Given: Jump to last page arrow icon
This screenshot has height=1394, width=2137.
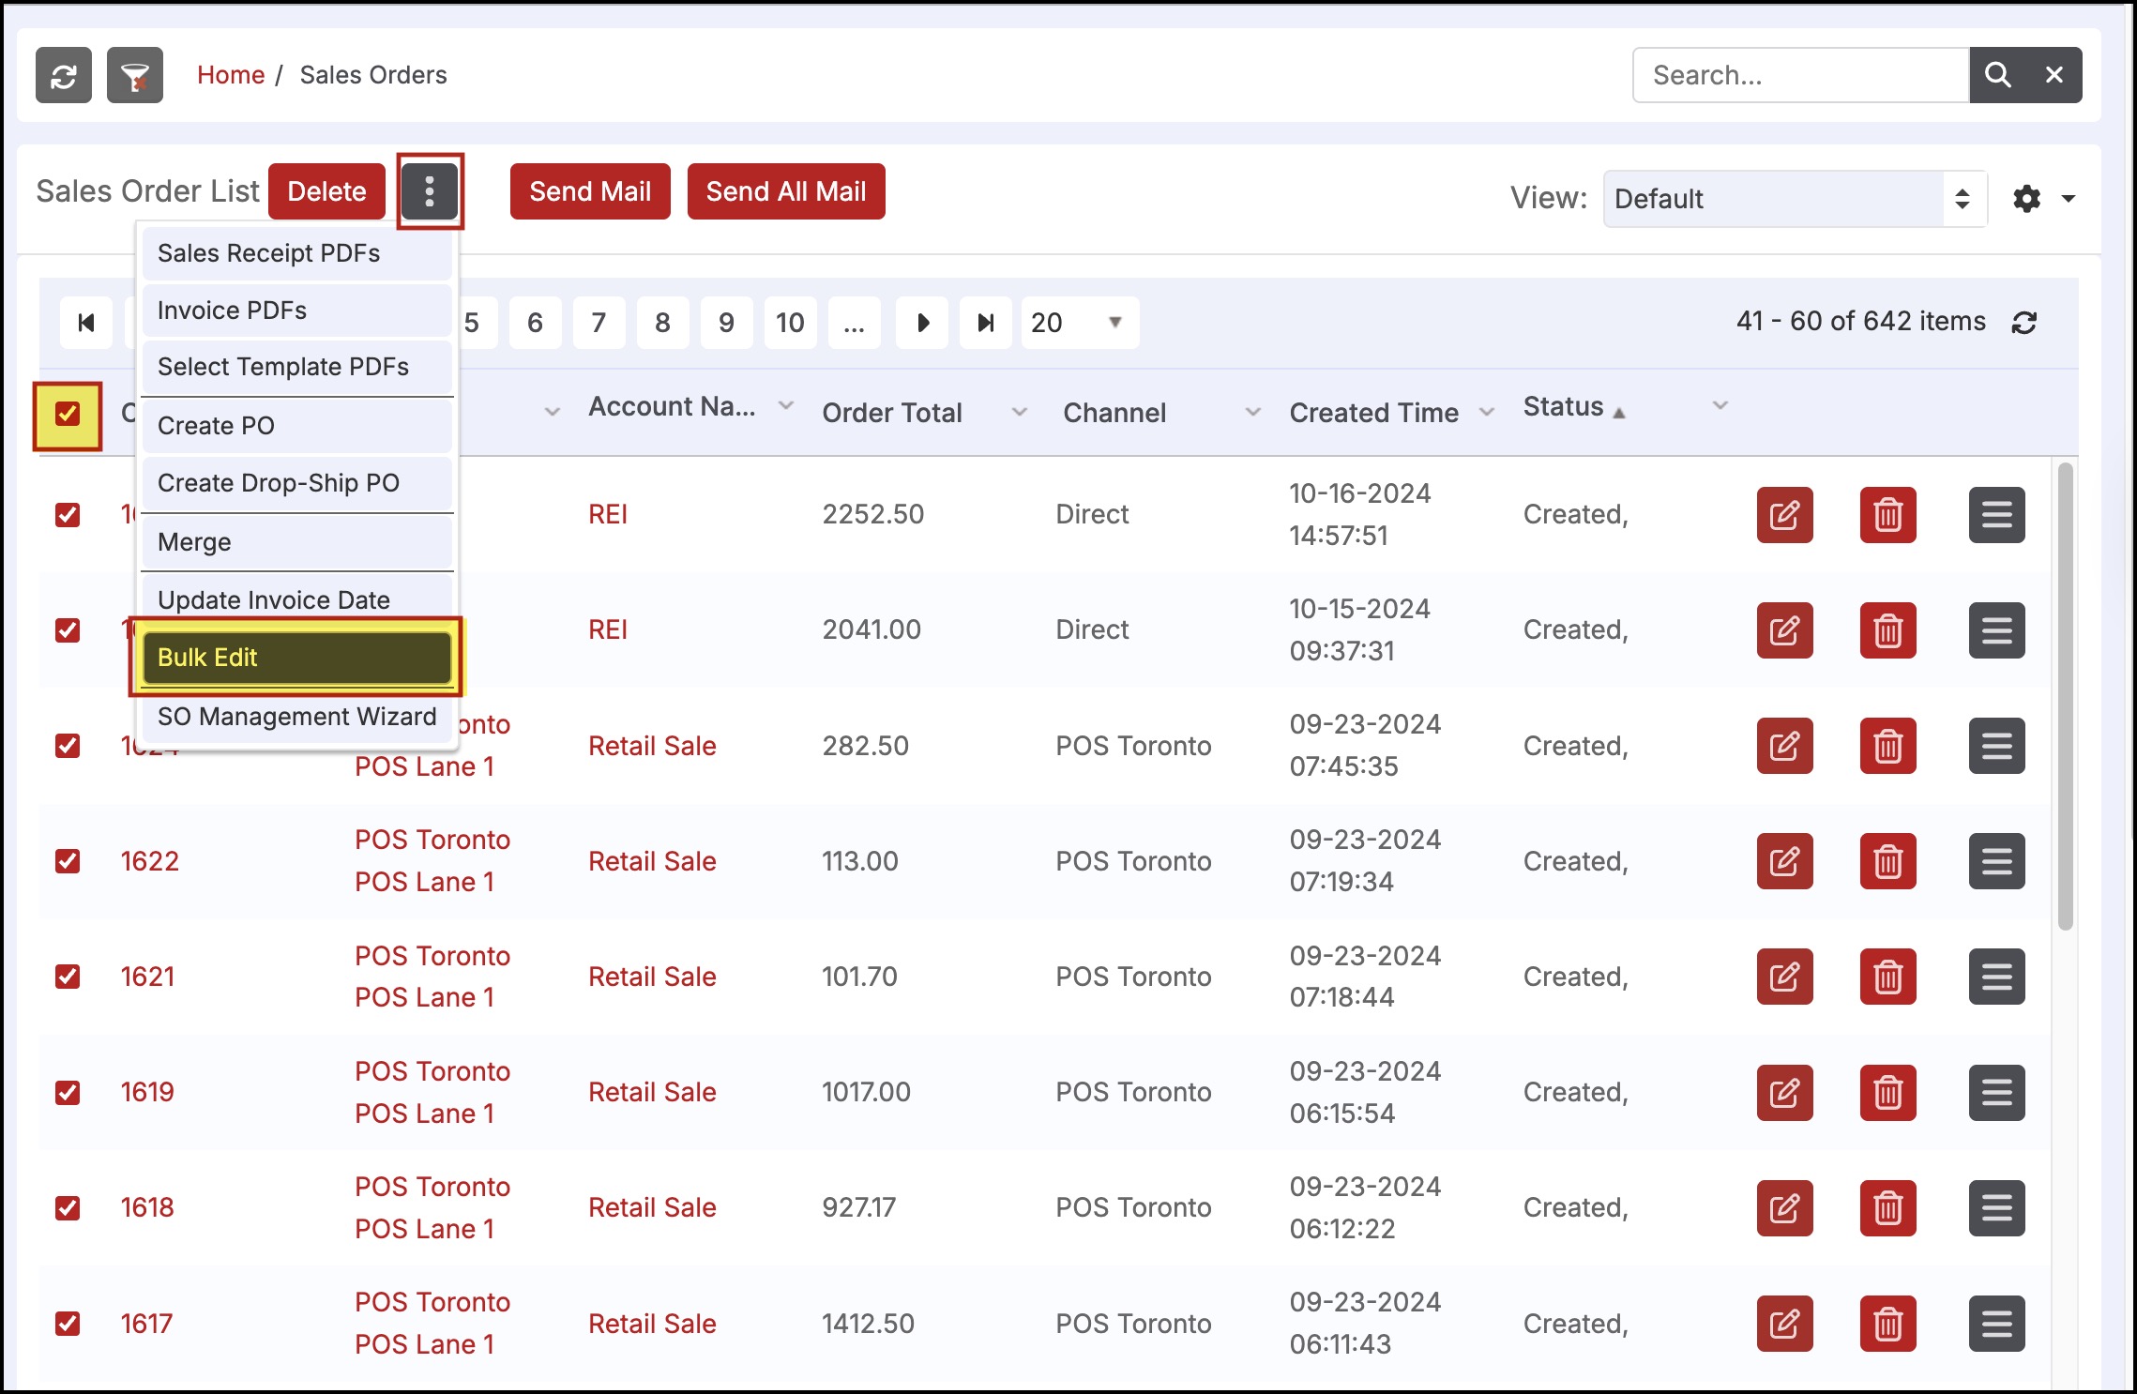Looking at the screenshot, I should pyautogui.click(x=985, y=323).
